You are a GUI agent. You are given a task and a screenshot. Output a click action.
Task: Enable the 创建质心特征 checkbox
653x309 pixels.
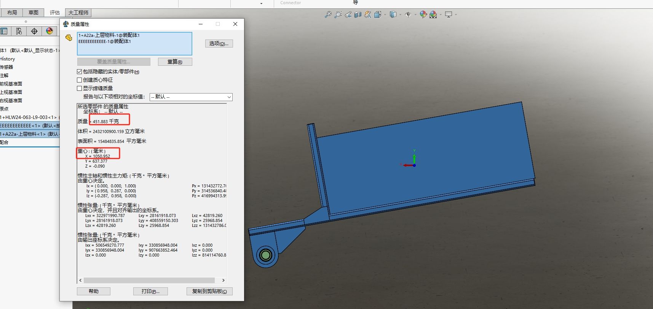pos(80,80)
